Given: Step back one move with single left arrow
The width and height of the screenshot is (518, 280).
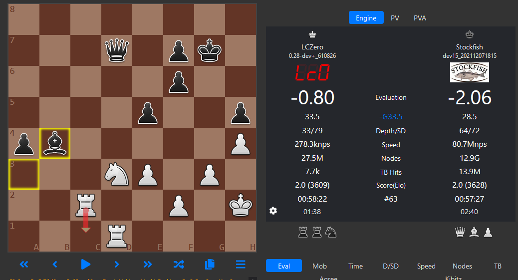Looking at the screenshot, I should [55, 265].
